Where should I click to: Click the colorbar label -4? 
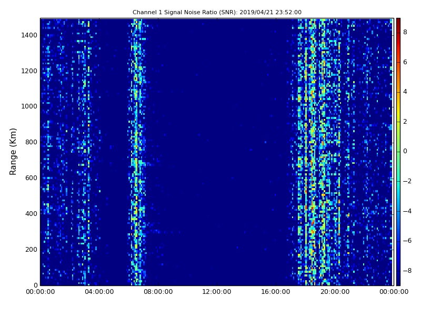pos(407,211)
